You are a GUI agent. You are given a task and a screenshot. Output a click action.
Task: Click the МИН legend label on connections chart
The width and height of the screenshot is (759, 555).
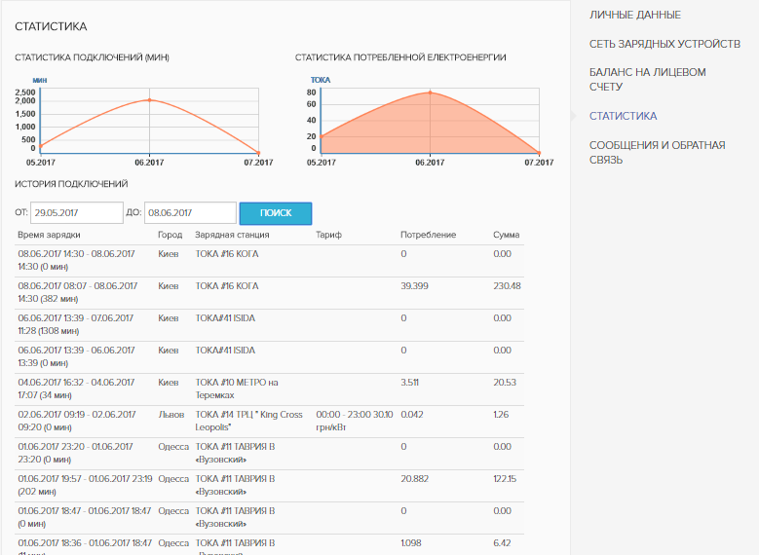[x=39, y=79]
